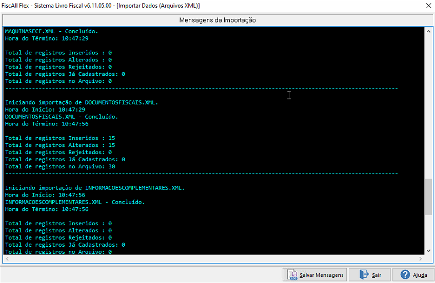Screen dimensions: 435x283
Task: Click the horizontal scrollbar right arrow
Action: (421, 258)
